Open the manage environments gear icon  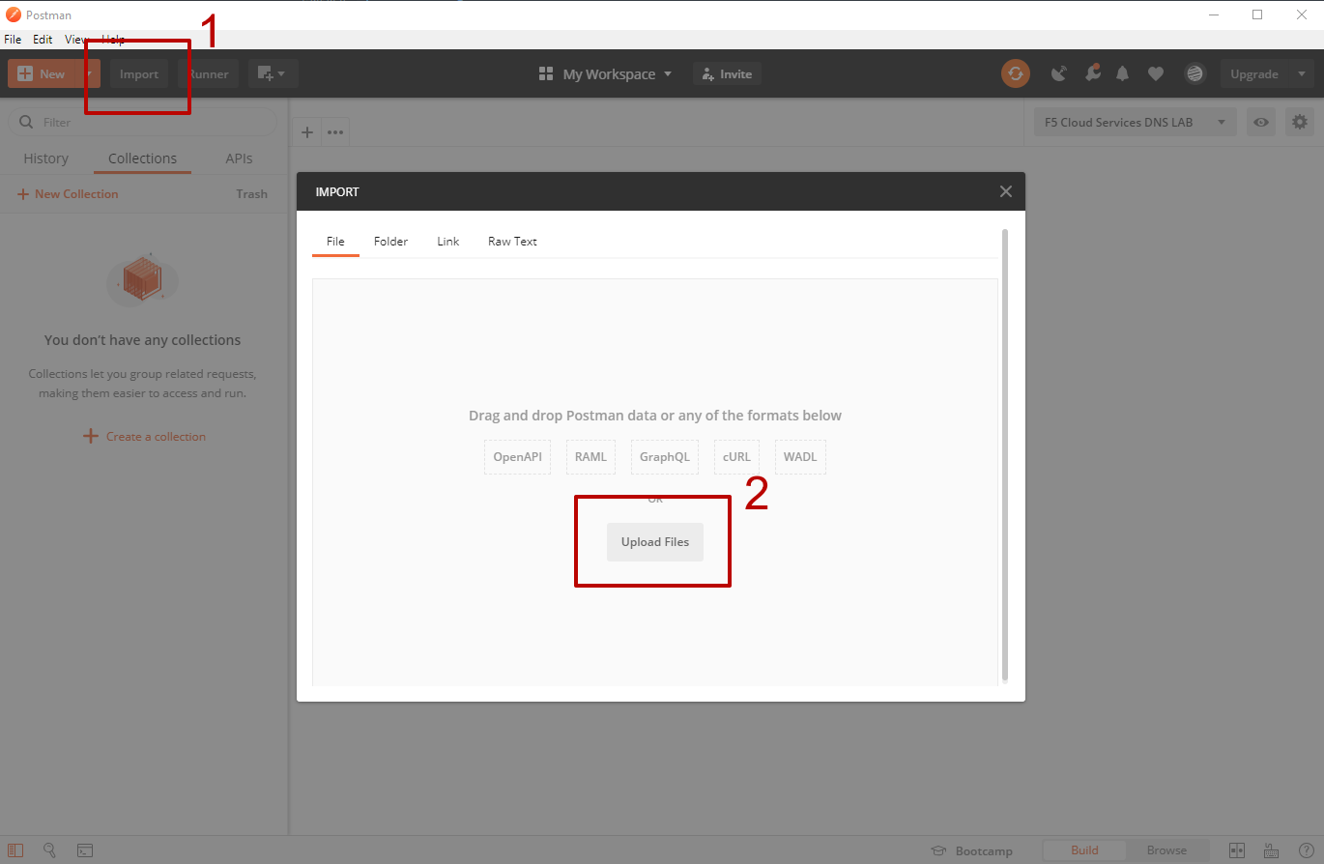coord(1300,123)
